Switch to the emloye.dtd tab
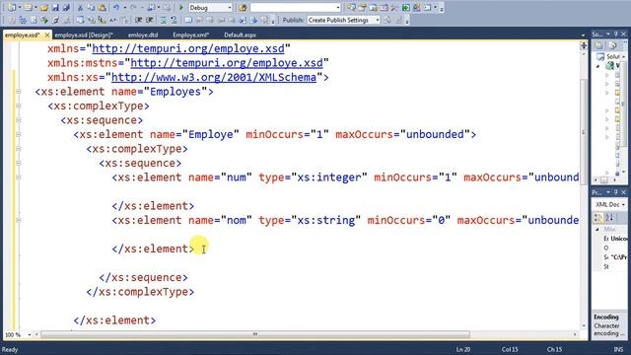 143,35
